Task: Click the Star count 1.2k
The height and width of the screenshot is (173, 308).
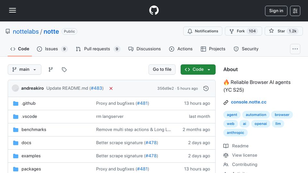Action: pyautogui.click(x=293, y=31)
